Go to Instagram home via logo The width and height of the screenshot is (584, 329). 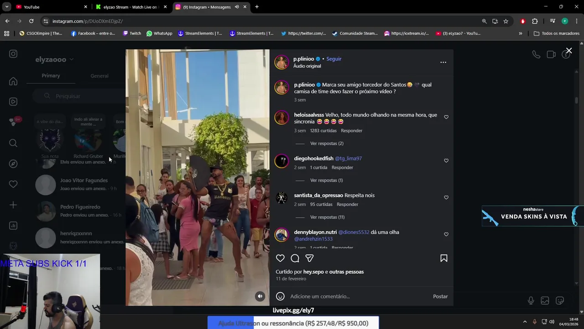point(13,54)
